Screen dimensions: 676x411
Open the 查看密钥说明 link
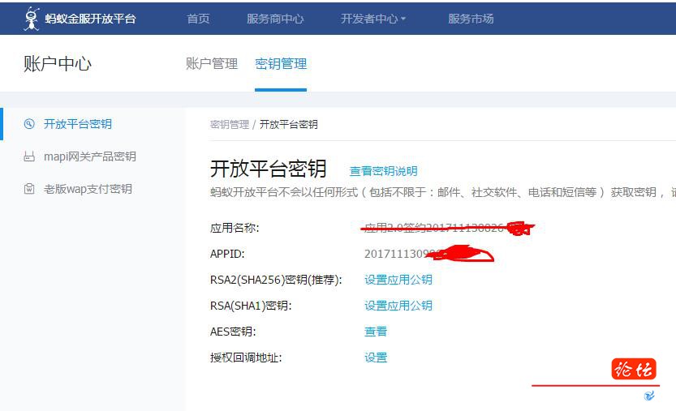383,171
